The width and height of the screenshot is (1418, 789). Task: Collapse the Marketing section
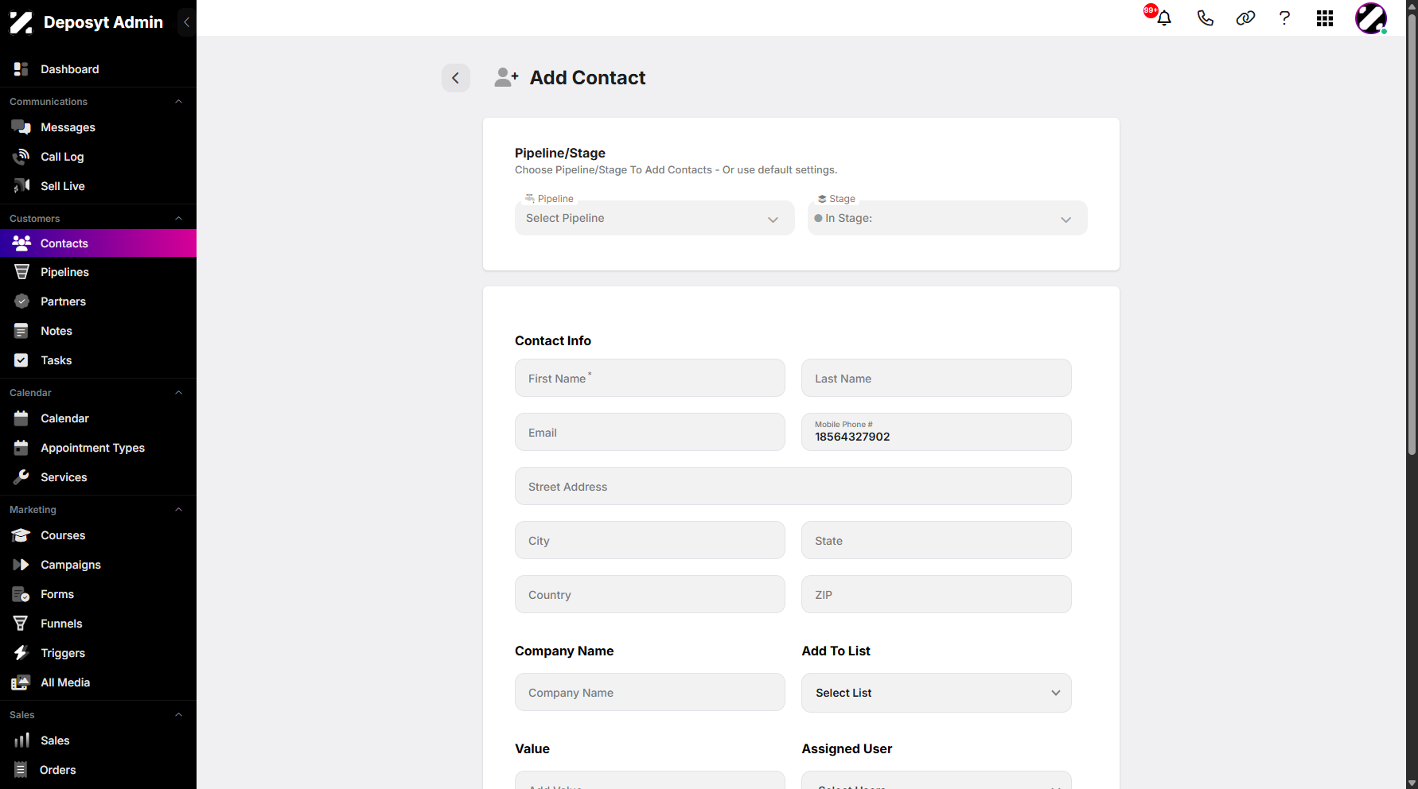pyautogui.click(x=179, y=510)
